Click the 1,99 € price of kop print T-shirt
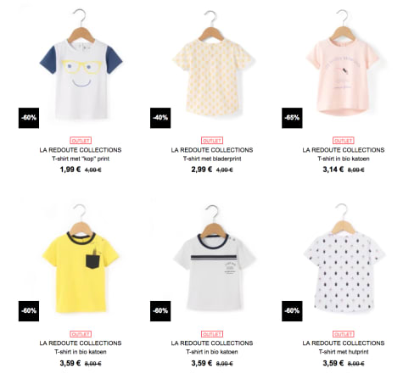The height and width of the screenshot is (379, 403). (70, 170)
